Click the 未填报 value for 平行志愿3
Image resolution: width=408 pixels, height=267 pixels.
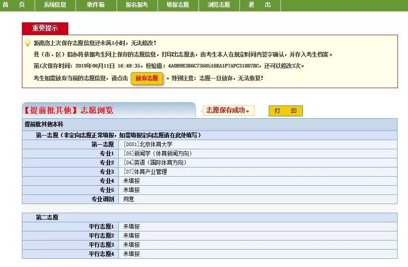tap(132, 245)
